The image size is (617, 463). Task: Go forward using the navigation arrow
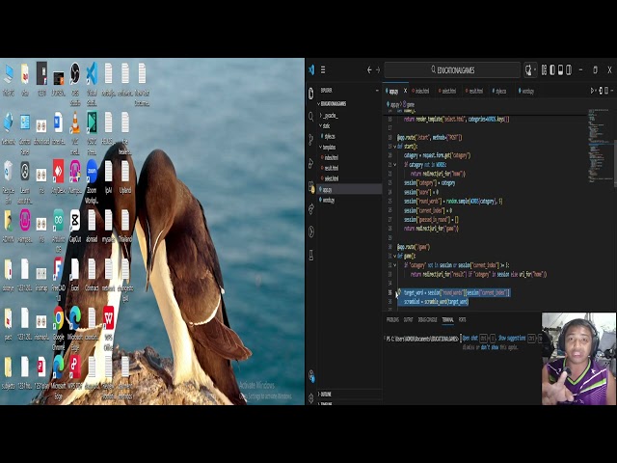[378, 70]
